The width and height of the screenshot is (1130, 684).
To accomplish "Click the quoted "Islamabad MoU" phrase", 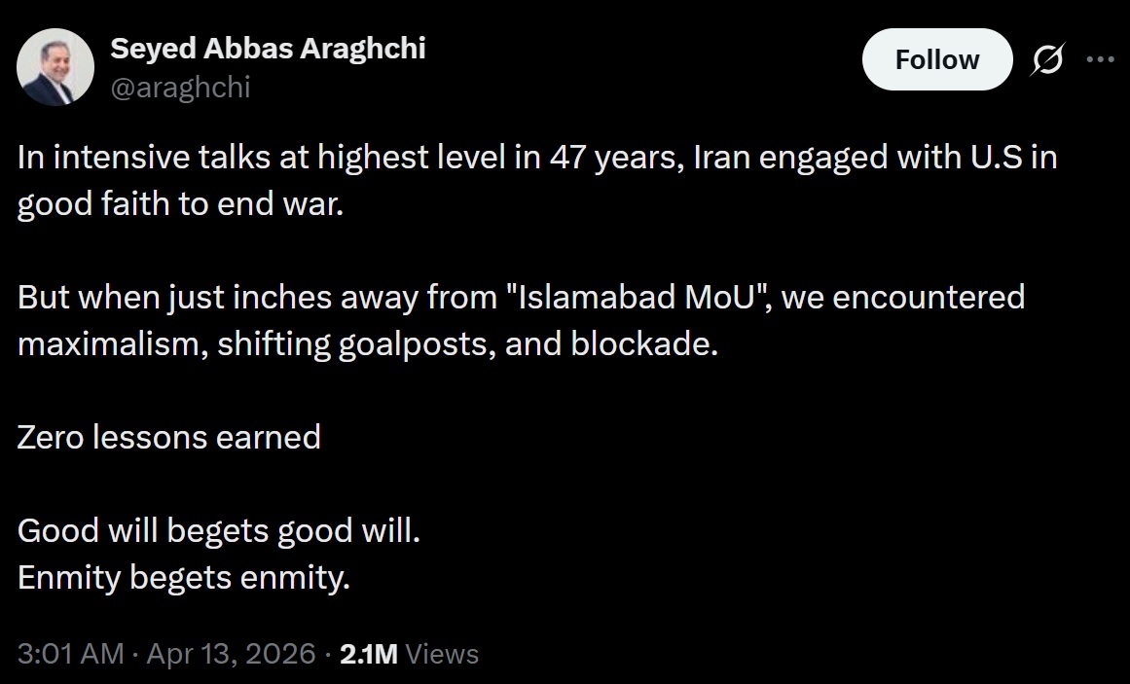I will tap(632, 297).
